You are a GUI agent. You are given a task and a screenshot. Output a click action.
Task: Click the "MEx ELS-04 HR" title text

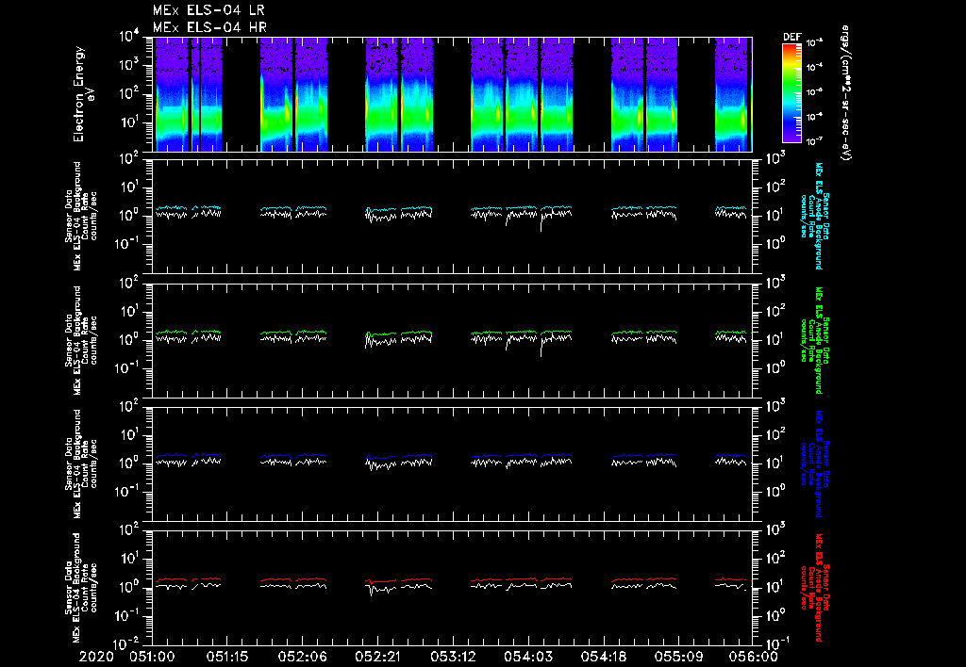209,27
